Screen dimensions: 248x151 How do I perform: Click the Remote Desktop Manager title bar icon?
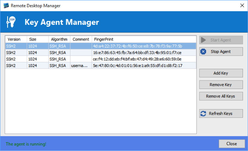6,6
